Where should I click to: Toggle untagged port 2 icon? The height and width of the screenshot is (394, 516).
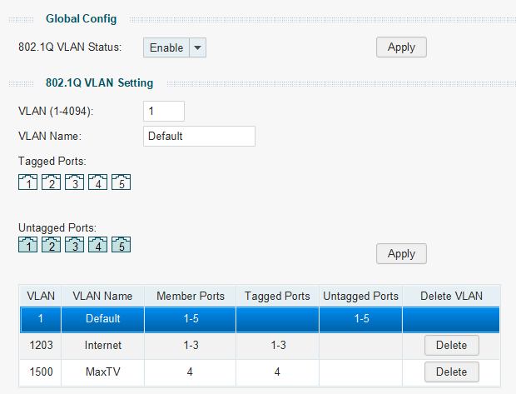click(51, 244)
